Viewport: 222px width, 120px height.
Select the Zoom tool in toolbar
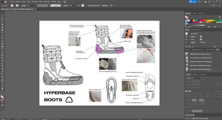click(2, 91)
